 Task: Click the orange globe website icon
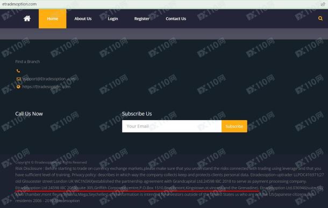point(18,87)
